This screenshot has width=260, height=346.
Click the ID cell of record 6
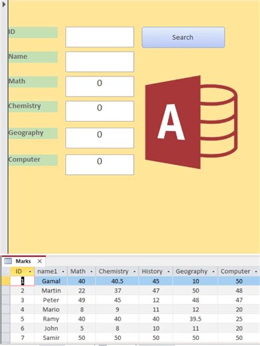[22, 328]
